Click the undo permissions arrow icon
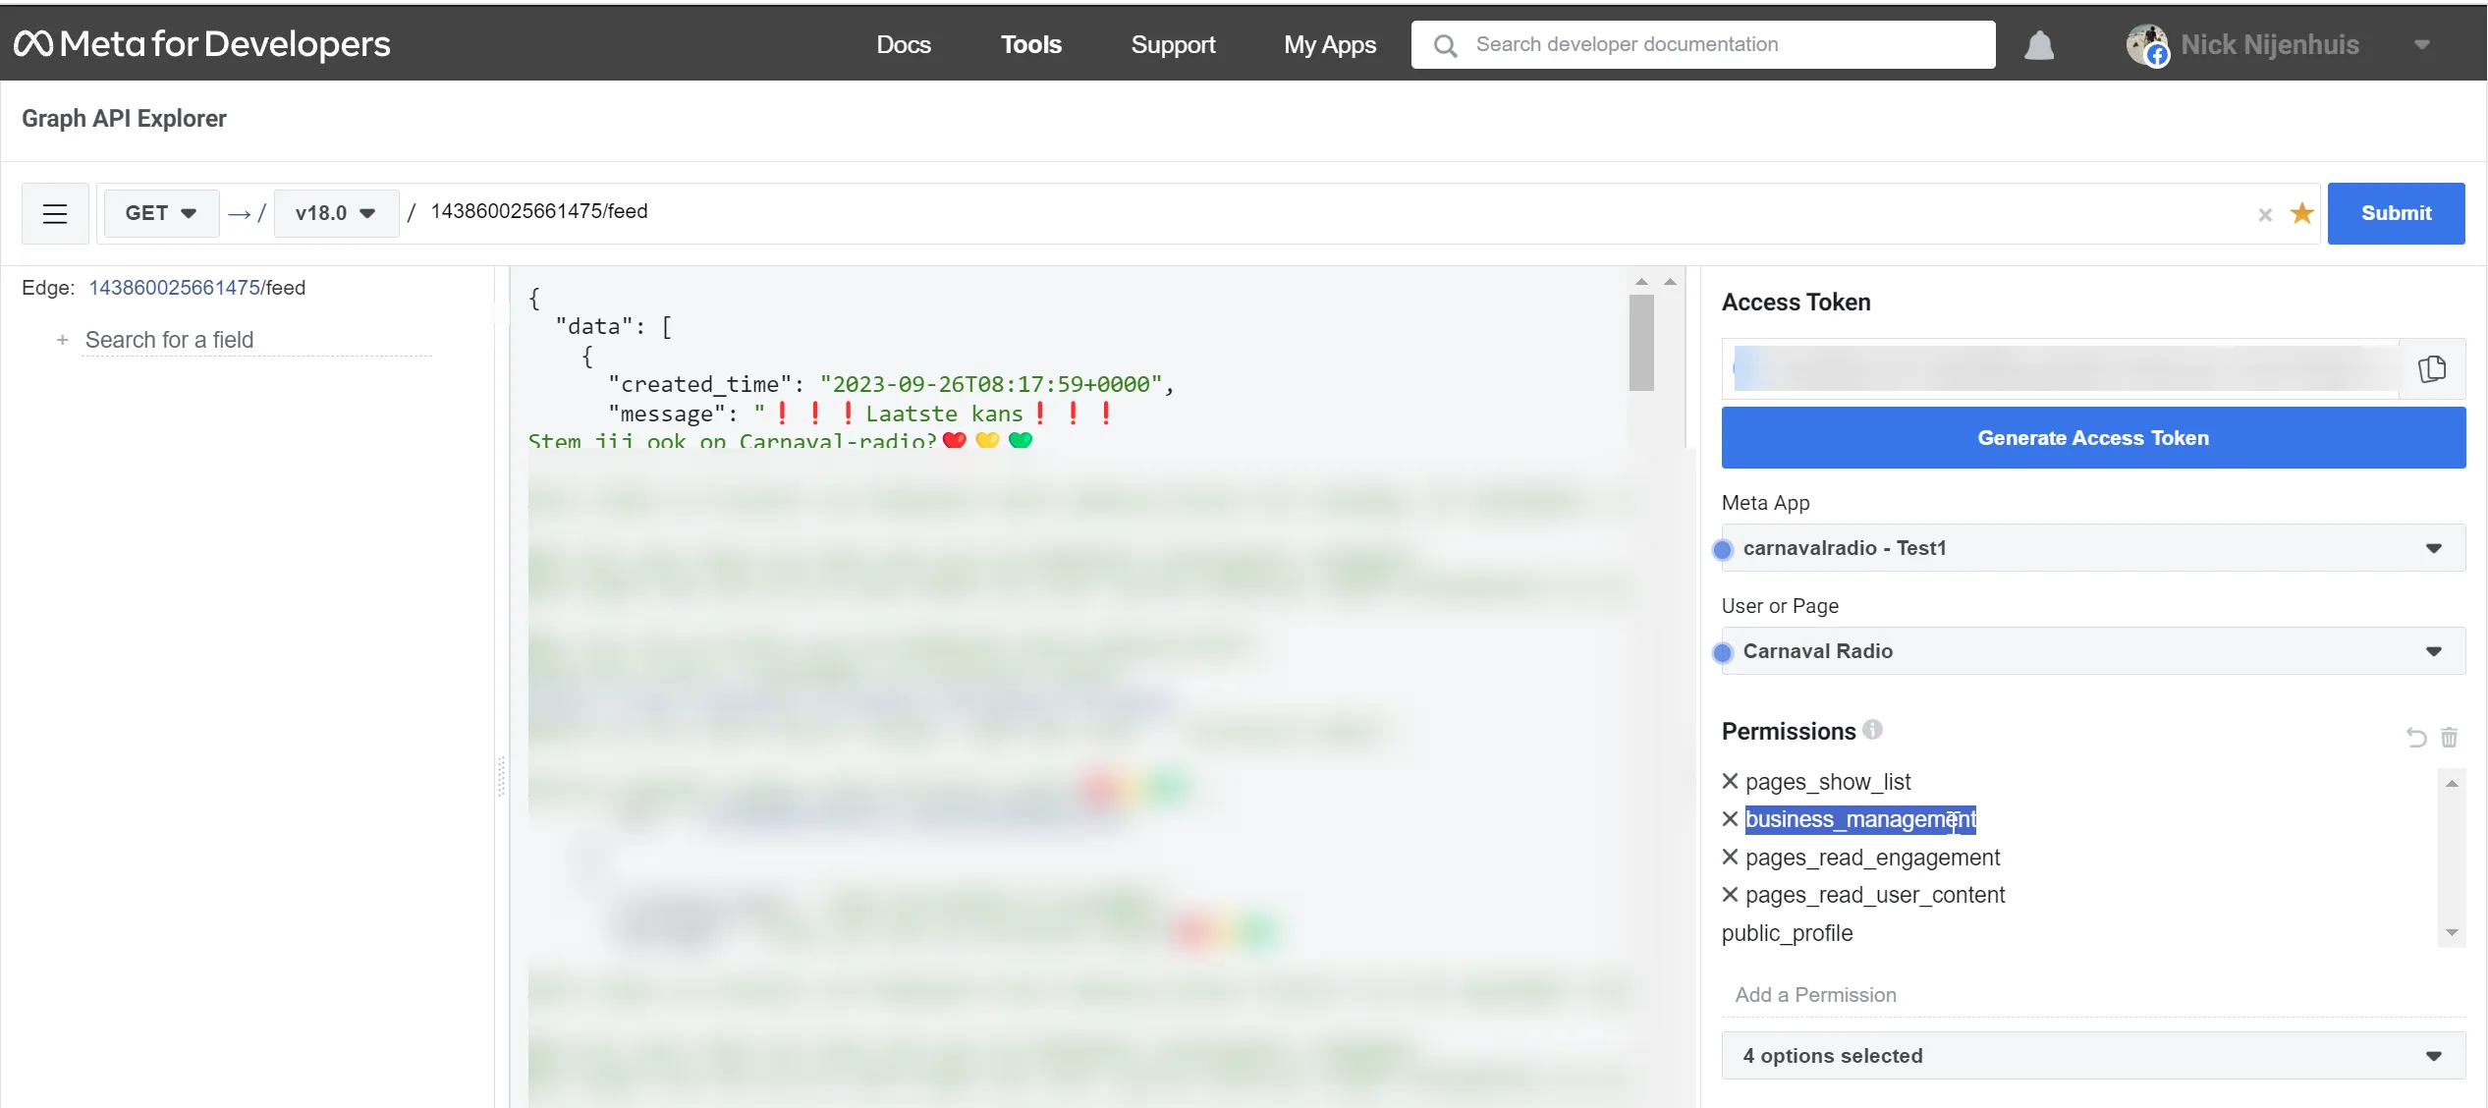 point(2416,737)
